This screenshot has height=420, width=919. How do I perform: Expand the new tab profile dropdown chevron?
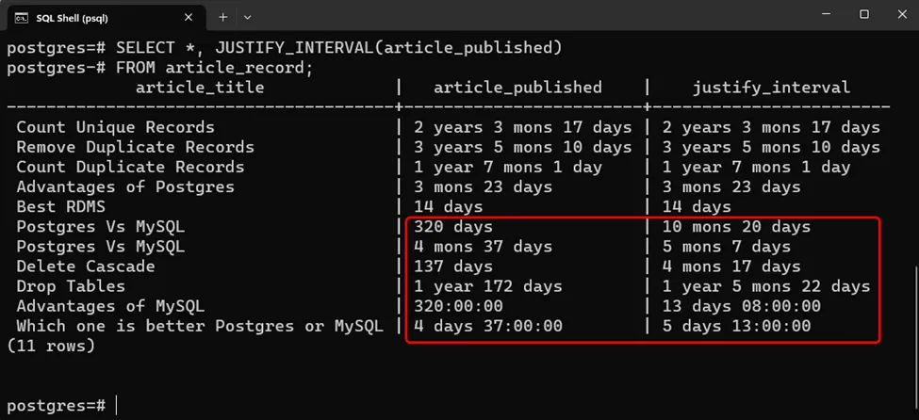point(248,17)
